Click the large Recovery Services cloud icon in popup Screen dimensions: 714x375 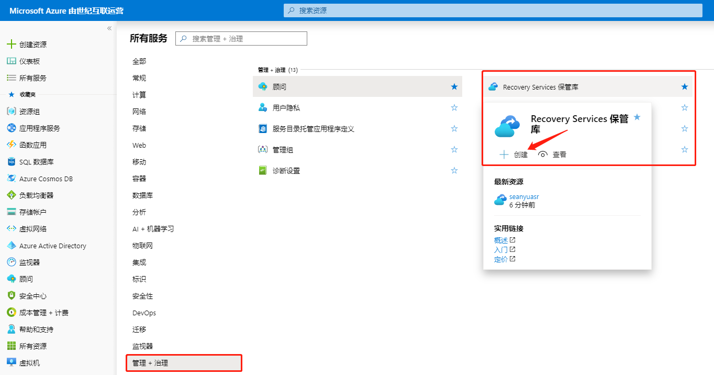click(507, 127)
